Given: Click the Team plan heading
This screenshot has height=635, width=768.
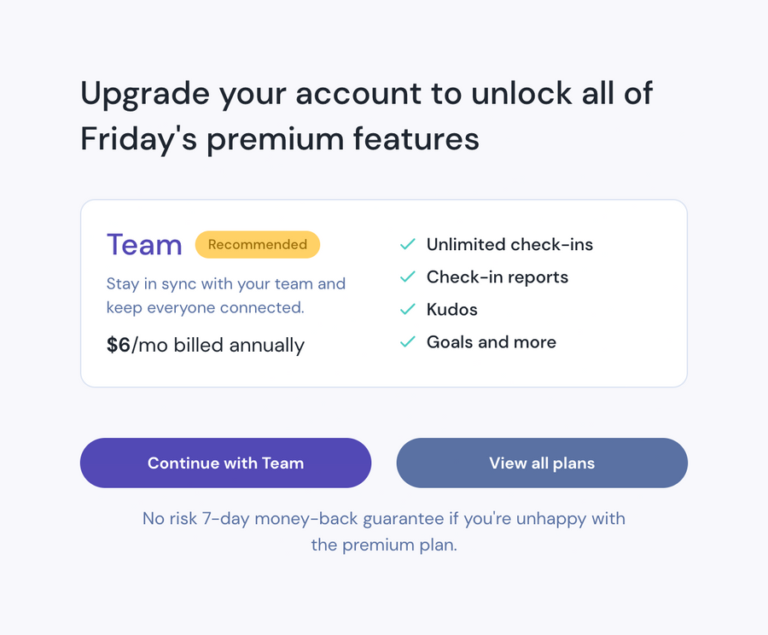Looking at the screenshot, I should click(144, 244).
